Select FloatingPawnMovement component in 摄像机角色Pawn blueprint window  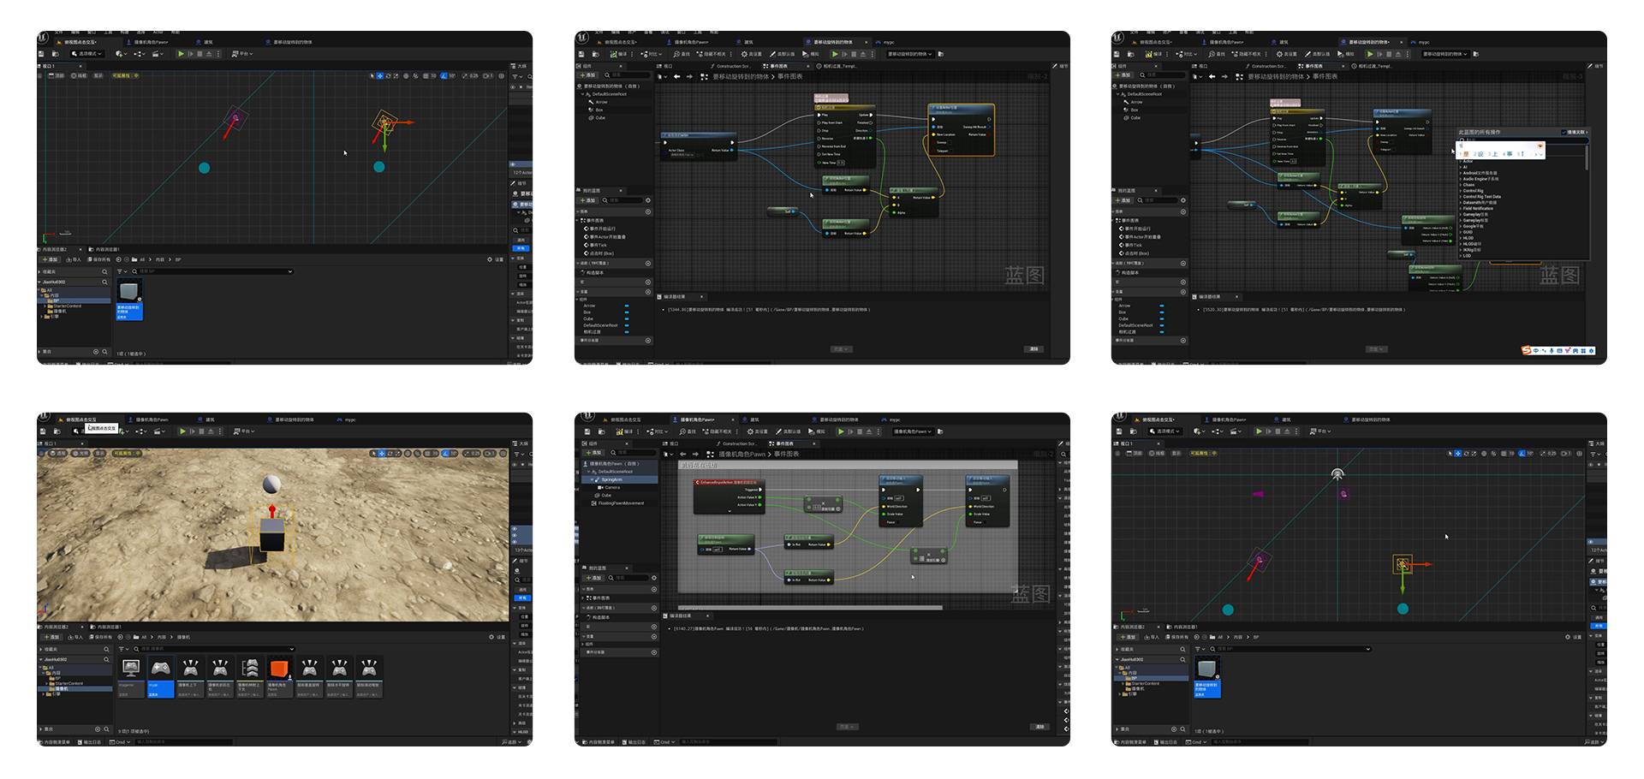click(x=618, y=503)
